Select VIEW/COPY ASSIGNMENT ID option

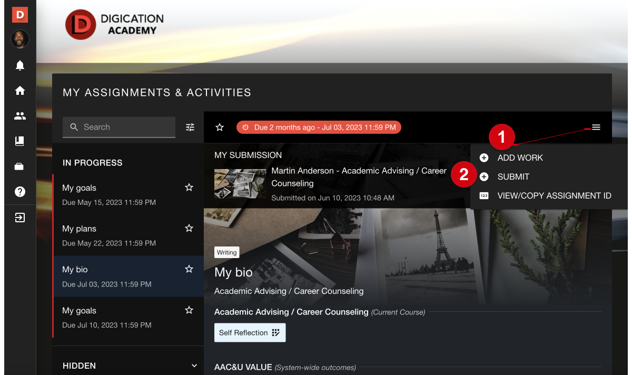(x=554, y=195)
